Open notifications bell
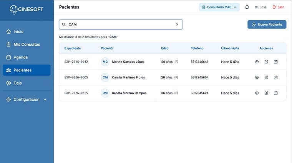Viewport: 292px width, 163px height. pos(247,7)
